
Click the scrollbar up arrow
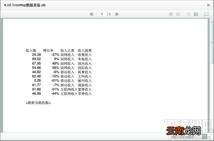pyautogui.click(x=212, y=20)
